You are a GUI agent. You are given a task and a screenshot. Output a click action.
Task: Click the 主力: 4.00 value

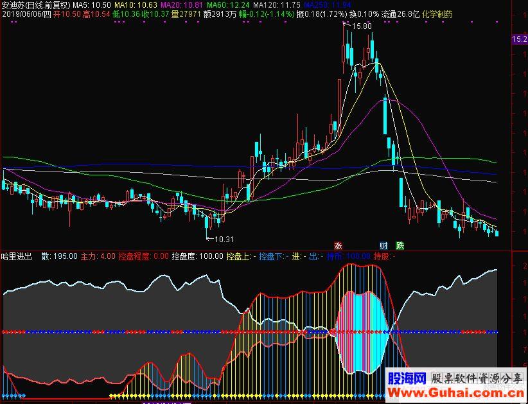(x=98, y=256)
